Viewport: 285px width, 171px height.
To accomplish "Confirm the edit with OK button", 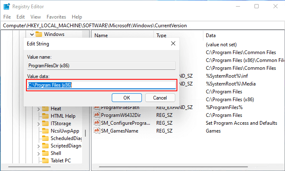I will click(x=127, y=98).
